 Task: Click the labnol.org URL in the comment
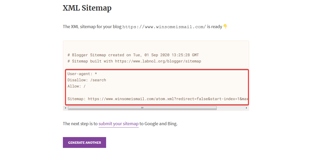pyautogui.click(x=158, y=61)
